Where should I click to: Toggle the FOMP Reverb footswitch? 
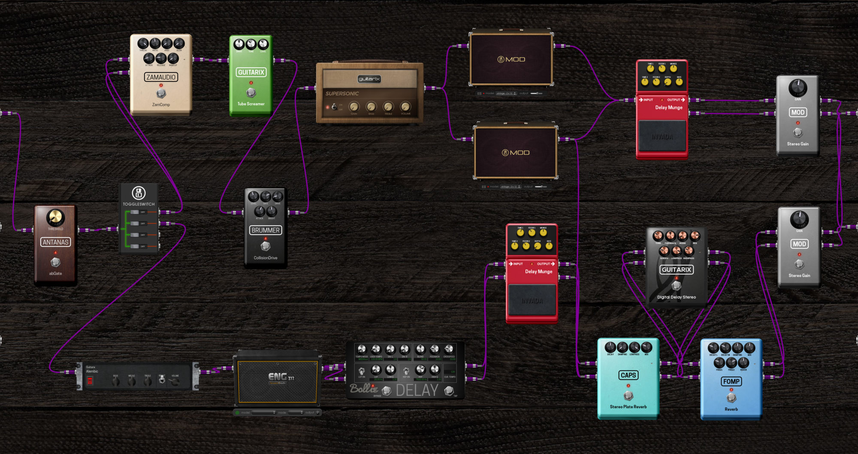tap(731, 397)
